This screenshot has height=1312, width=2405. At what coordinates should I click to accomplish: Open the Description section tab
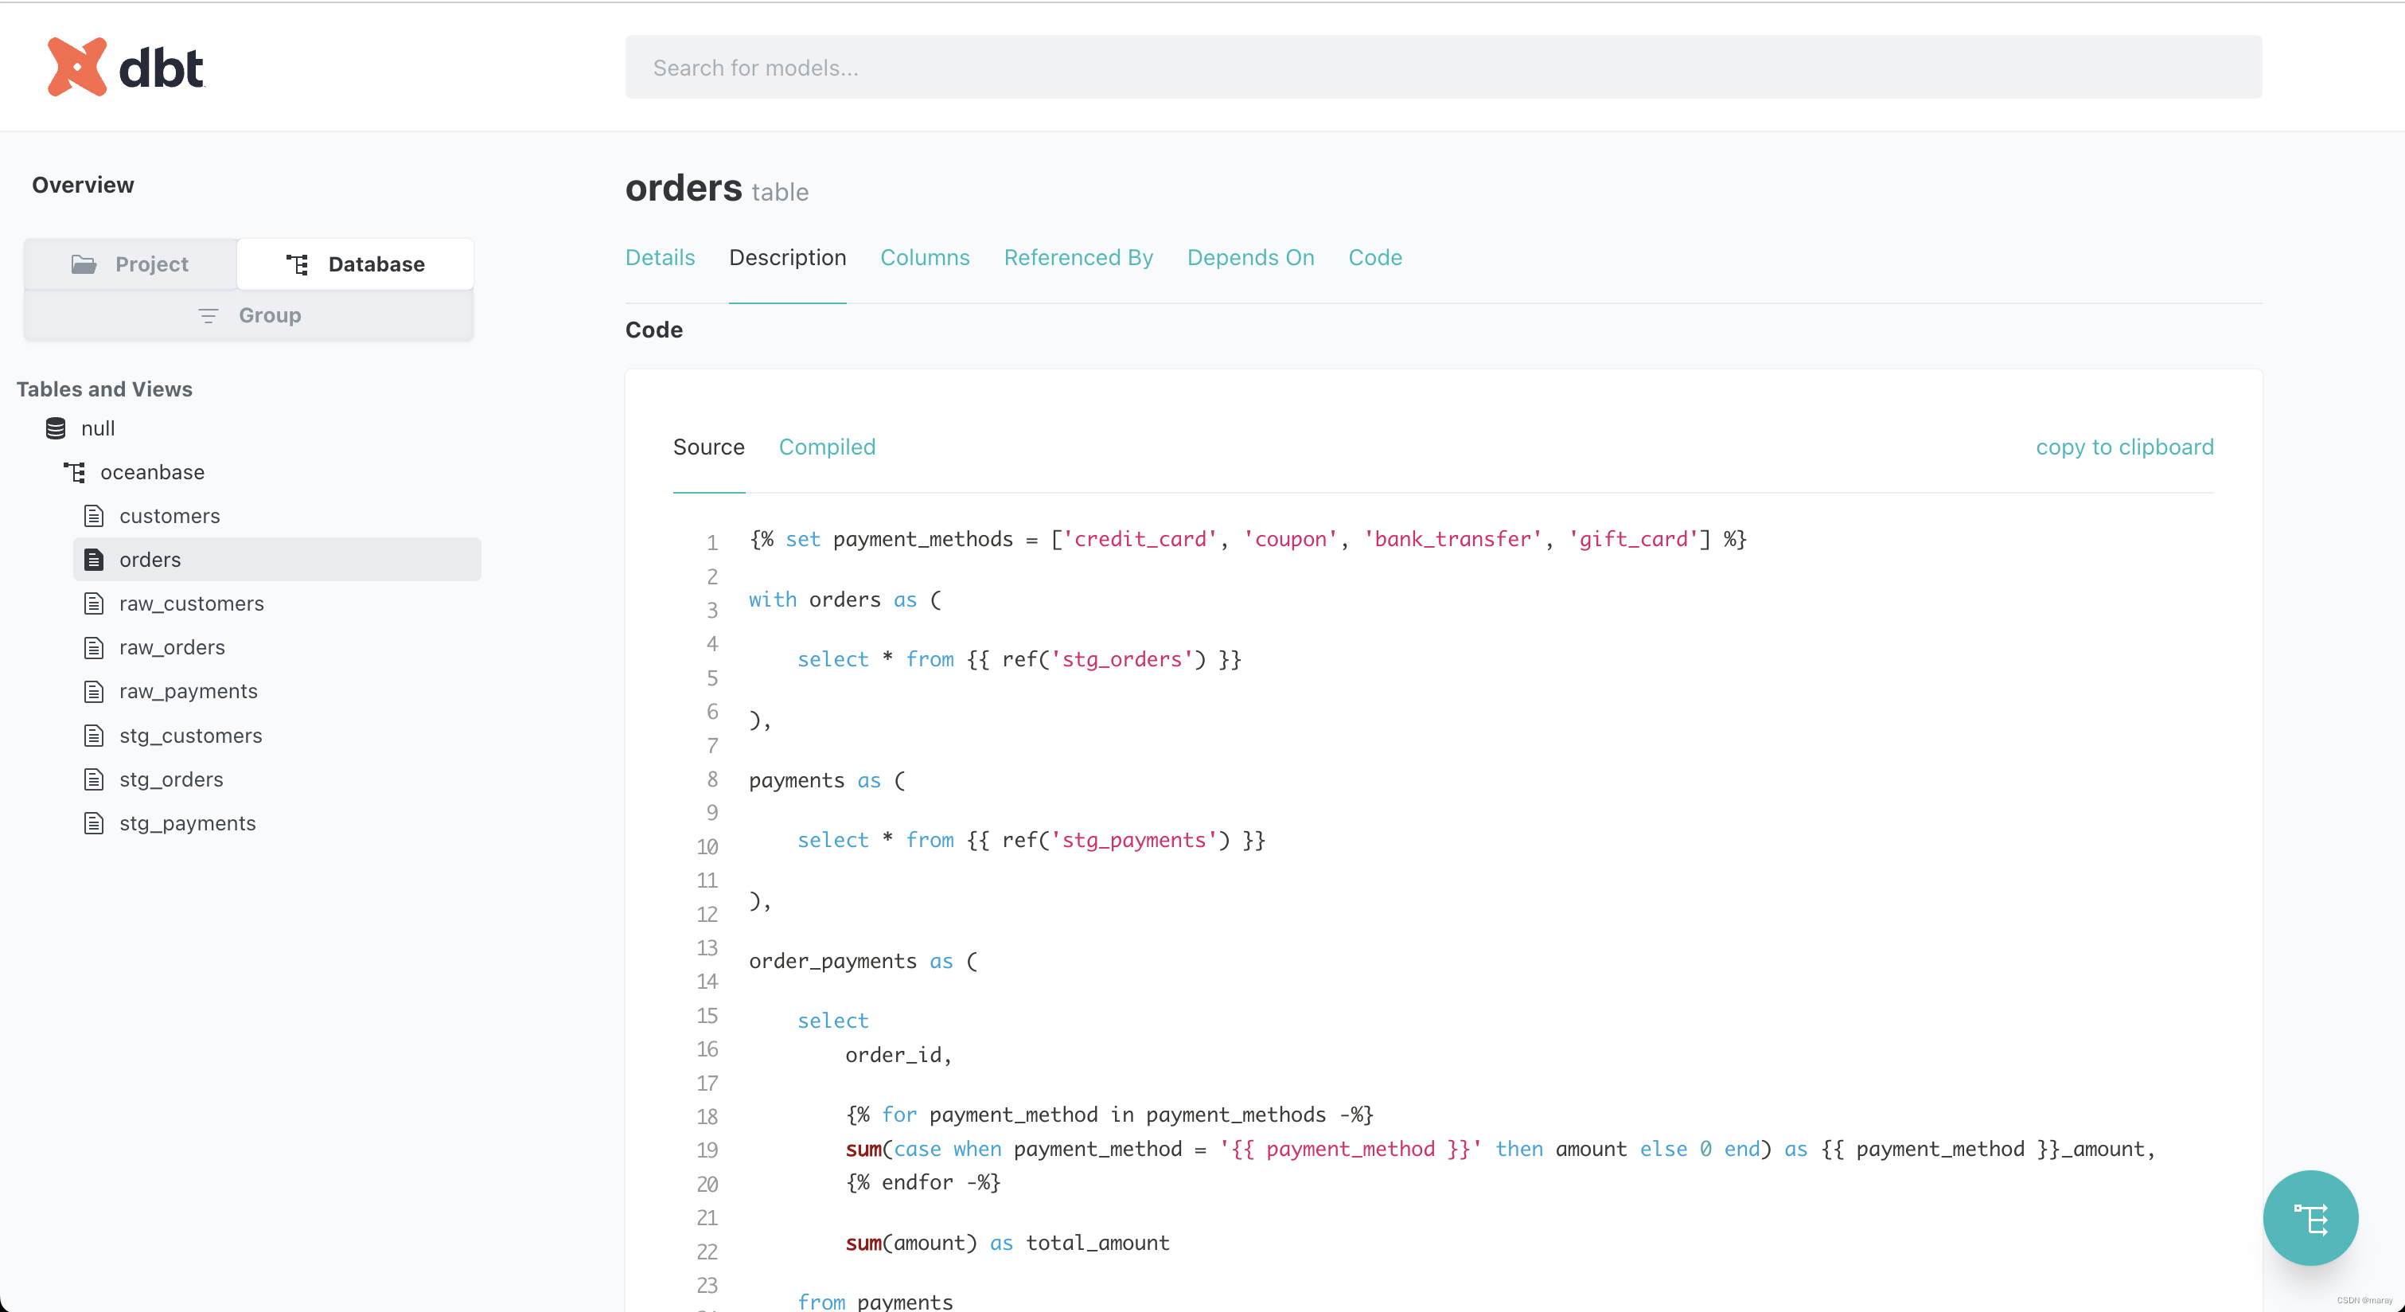[x=787, y=258]
